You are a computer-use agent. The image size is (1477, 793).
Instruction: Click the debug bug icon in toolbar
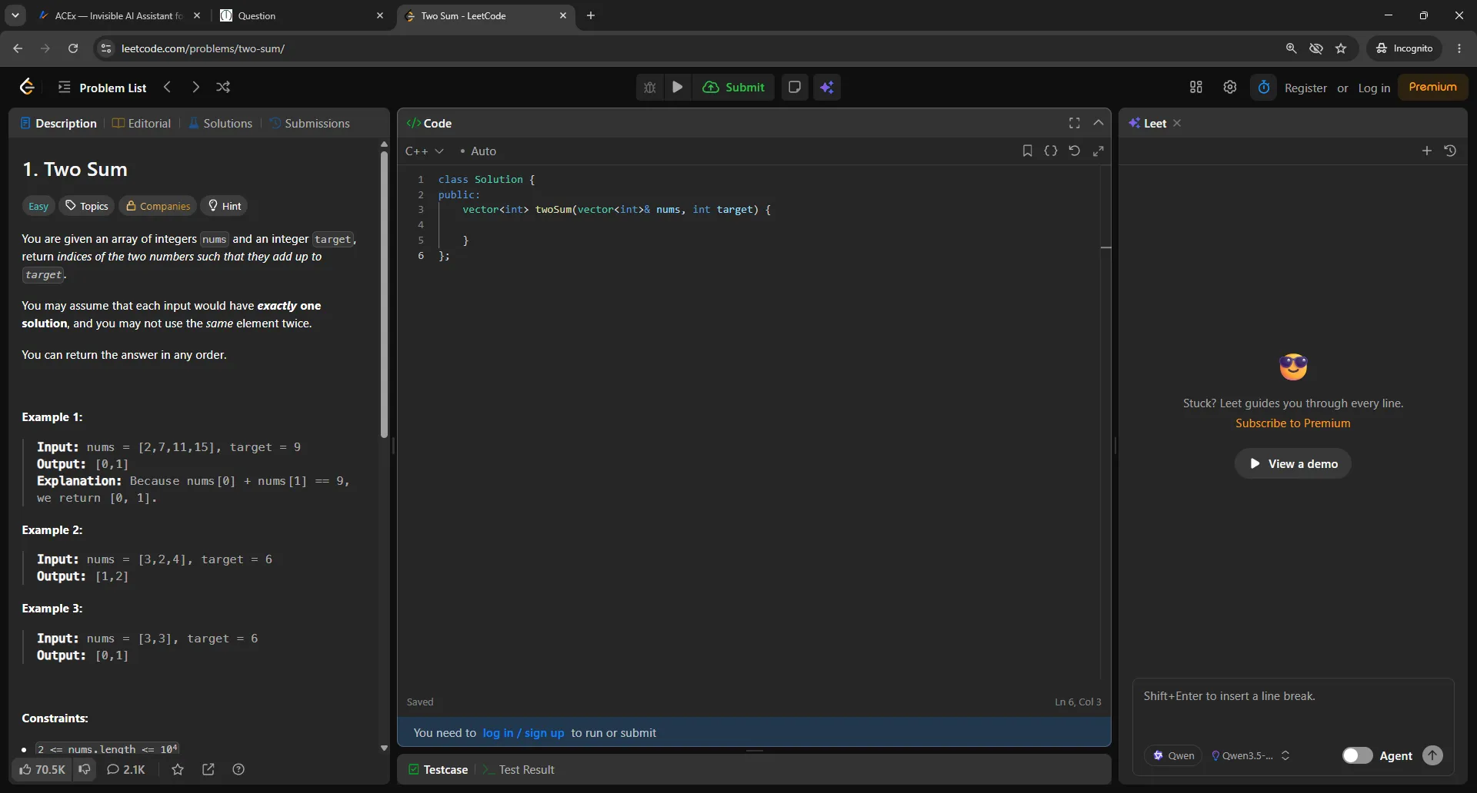pos(650,88)
